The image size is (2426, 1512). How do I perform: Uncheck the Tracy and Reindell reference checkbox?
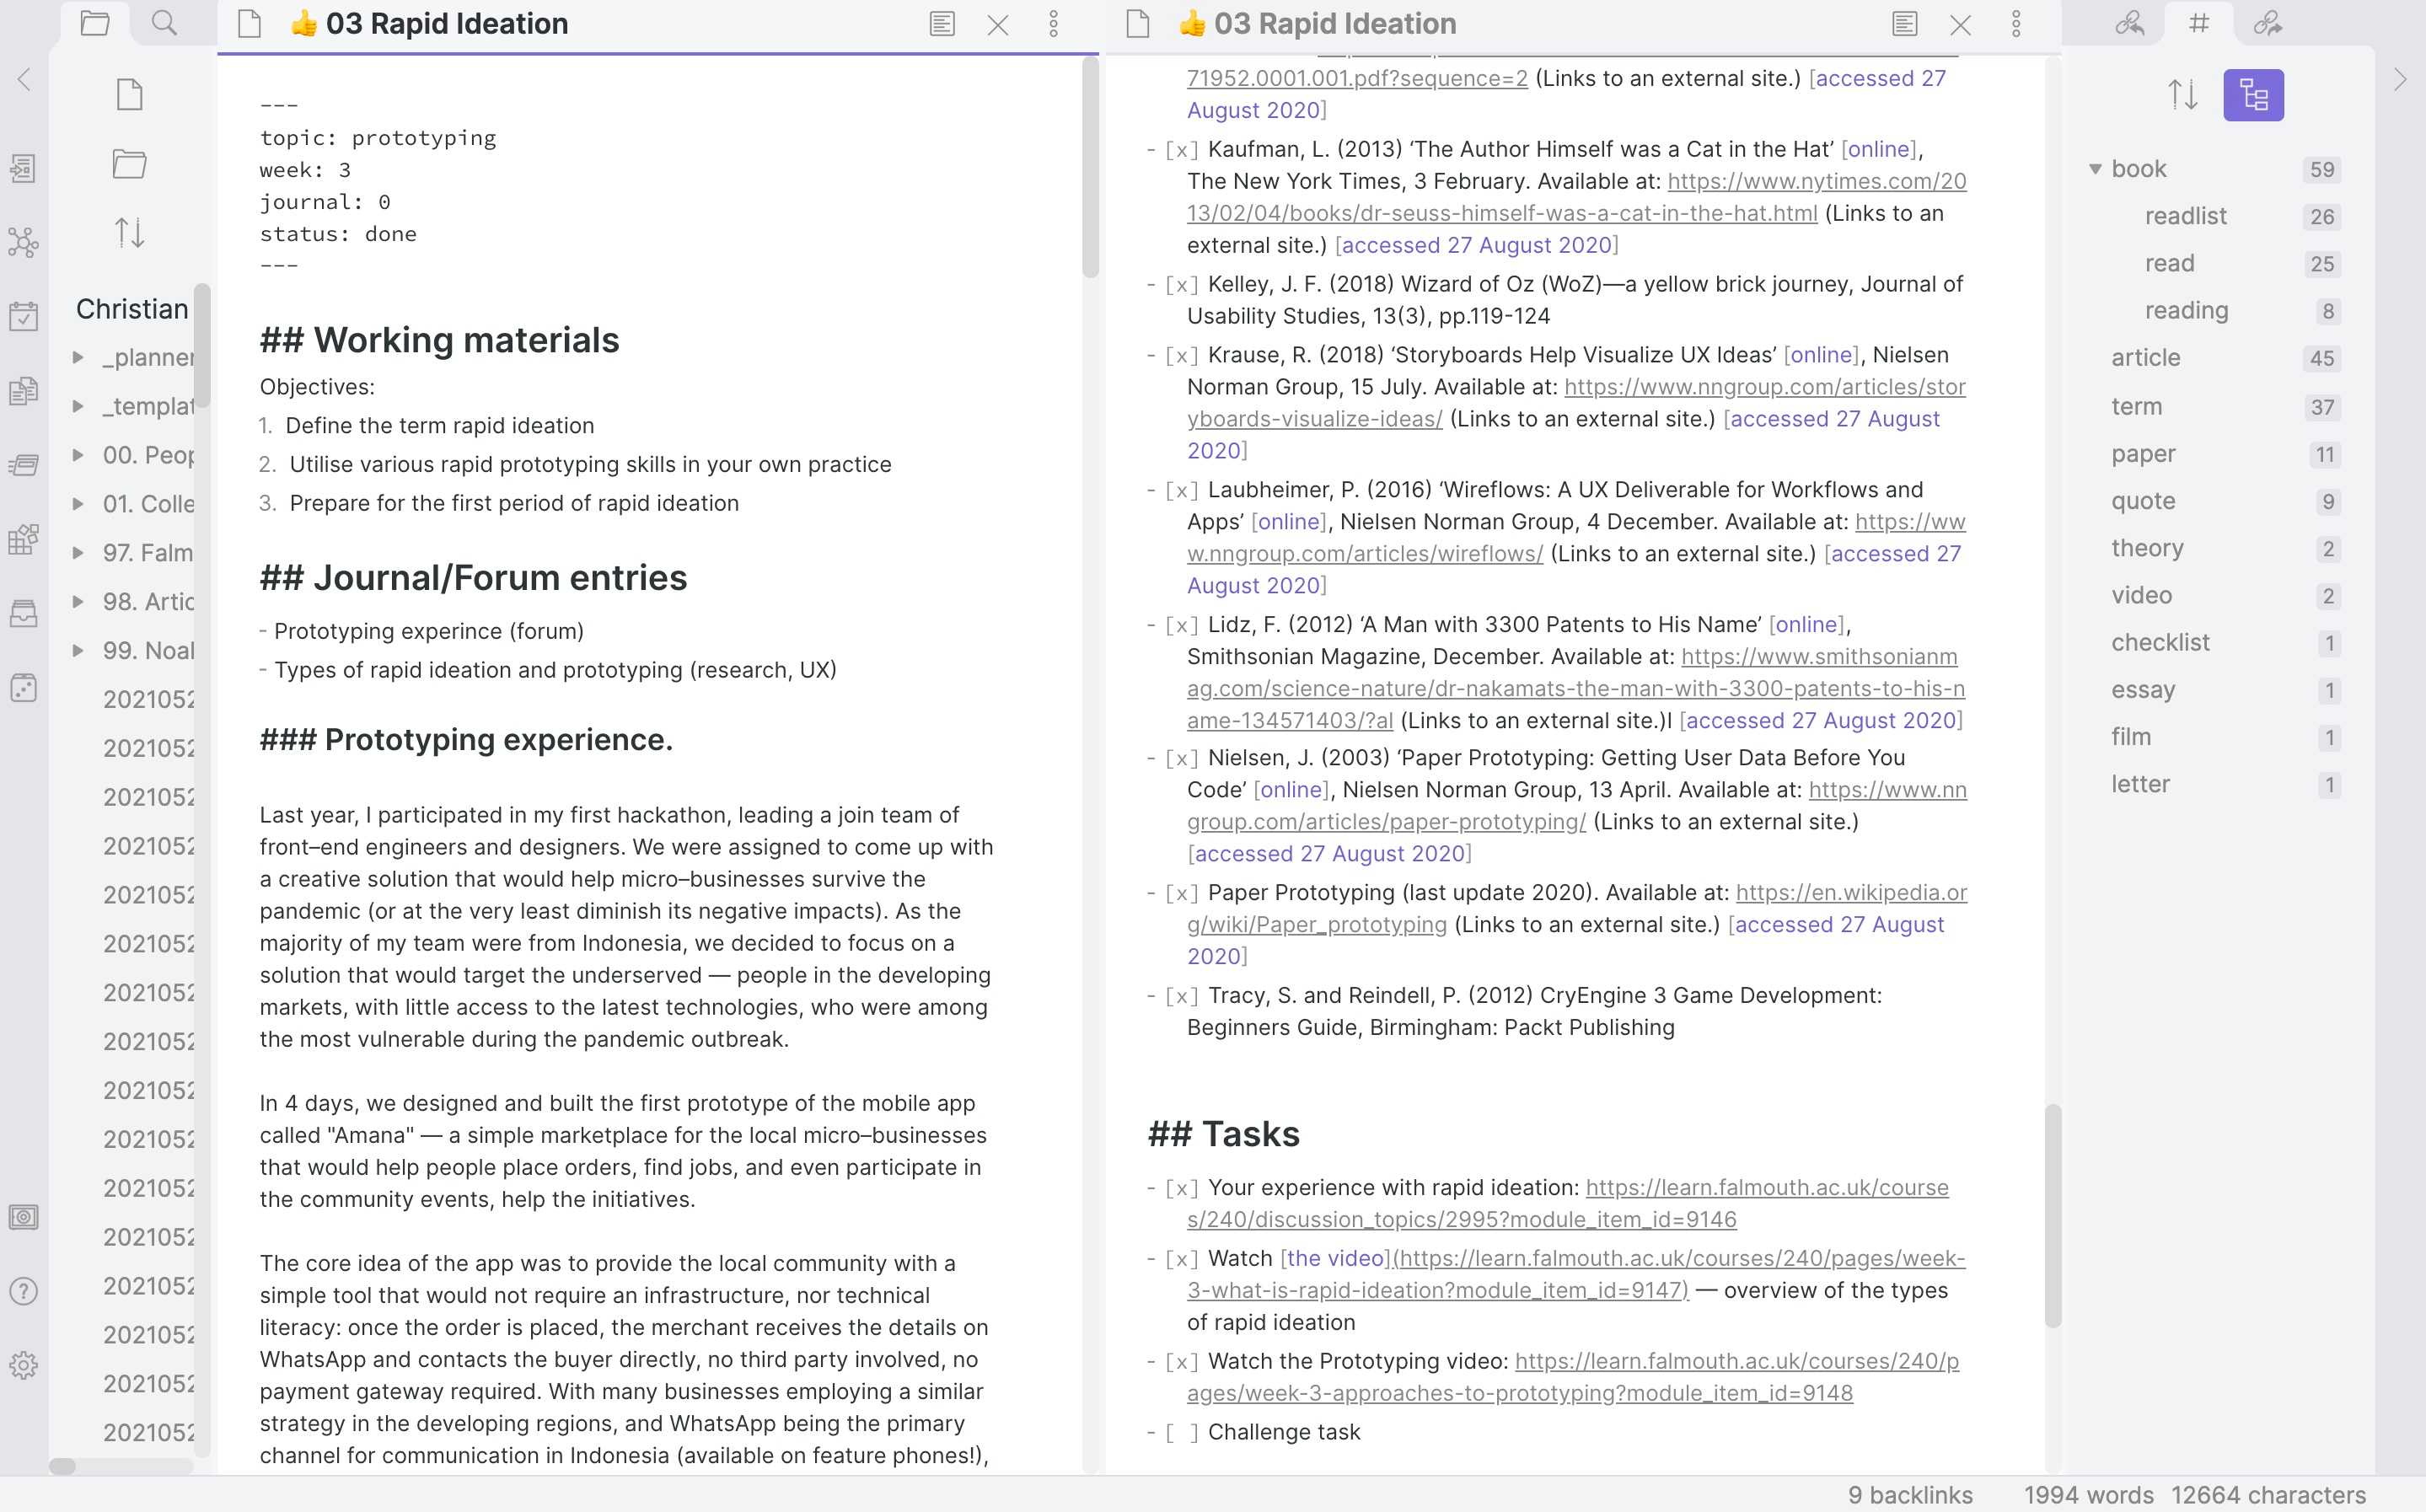1181,996
